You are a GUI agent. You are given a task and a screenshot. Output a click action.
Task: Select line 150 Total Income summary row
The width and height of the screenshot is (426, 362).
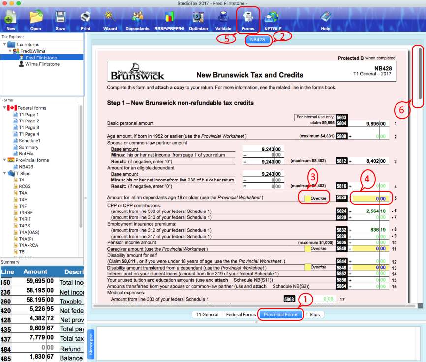pyautogui.click(x=42, y=282)
